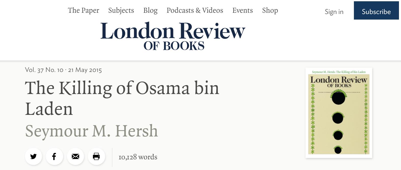Image resolution: width=401 pixels, height=170 pixels.
Task: Click the green caption atop the cover
Action: [x=339, y=72]
